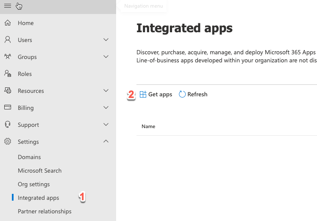Open the Users menu item
This screenshot has height=221, width=317.
coord(25,40)
